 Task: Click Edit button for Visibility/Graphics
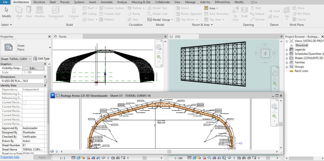click(33, 68)
